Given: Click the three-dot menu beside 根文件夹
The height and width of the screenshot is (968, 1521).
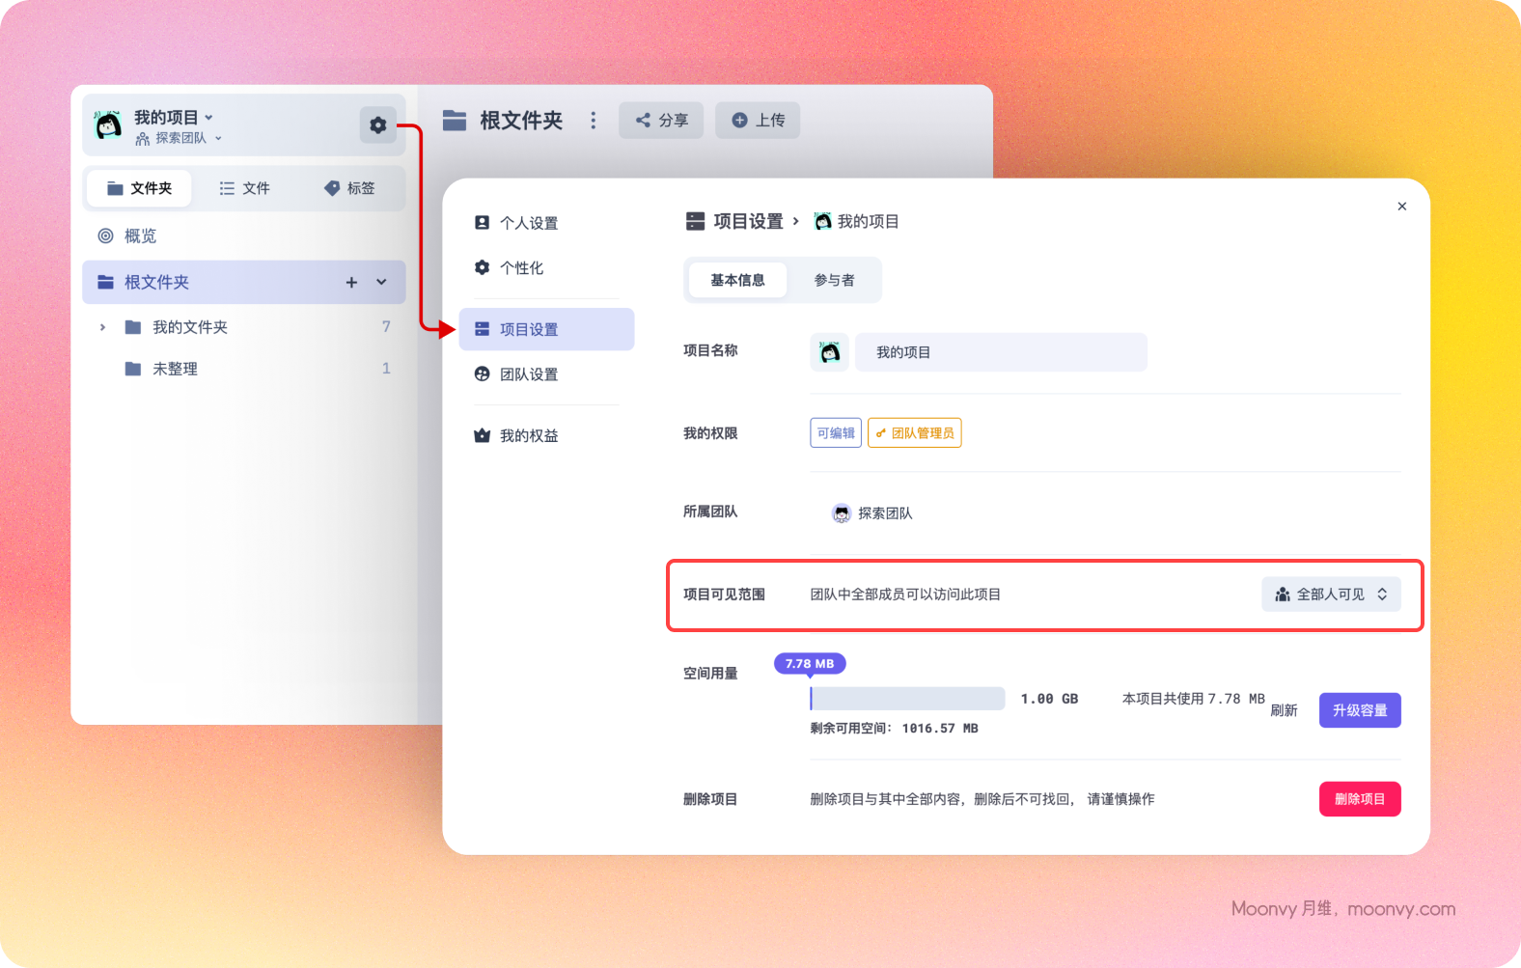Looking at the screenshot, I should [593, 121].
